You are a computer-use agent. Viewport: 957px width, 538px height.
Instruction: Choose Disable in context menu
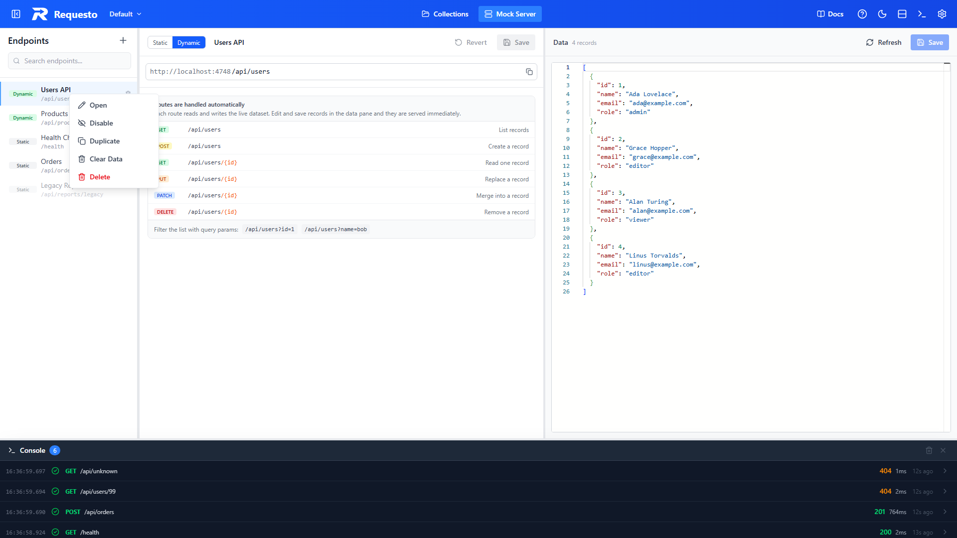(114, 123)
